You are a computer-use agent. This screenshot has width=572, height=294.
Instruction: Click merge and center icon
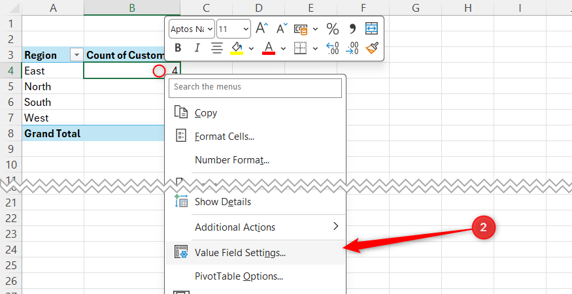[371, 29]
